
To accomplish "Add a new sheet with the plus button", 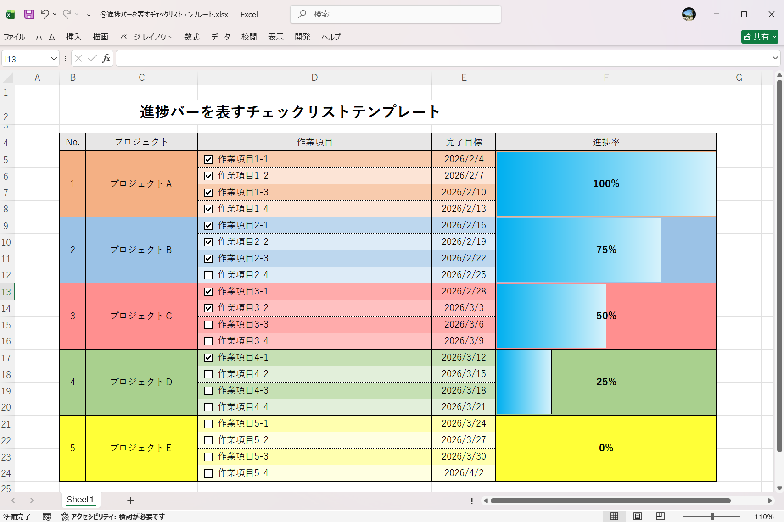I will click(x=130, y=500).
